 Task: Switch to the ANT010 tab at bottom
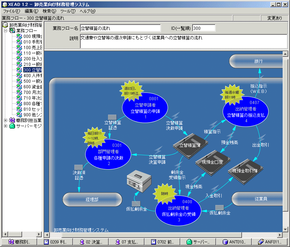(234, 242)
